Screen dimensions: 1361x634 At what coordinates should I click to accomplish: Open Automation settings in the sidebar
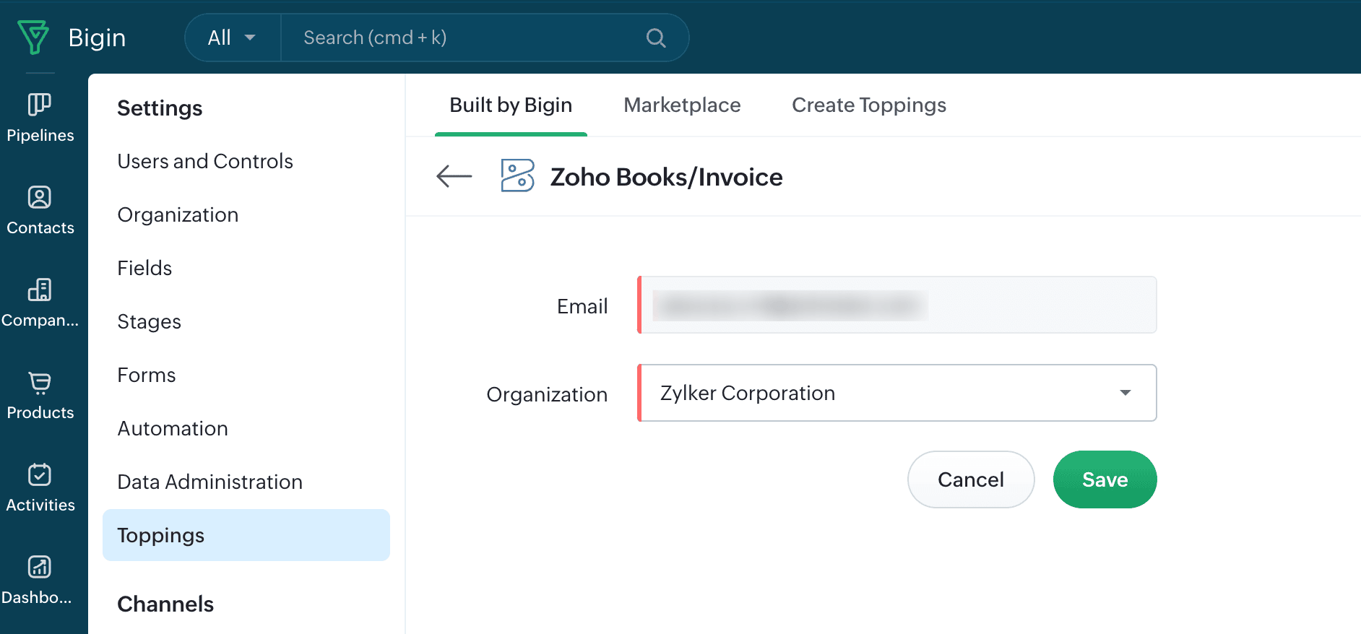coord(173,428)
